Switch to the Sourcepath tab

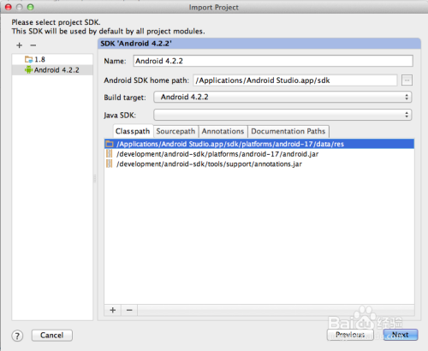tap(175, 131)
